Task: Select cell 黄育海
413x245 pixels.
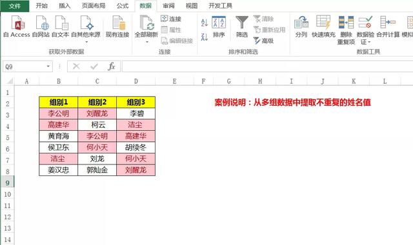Action: [x=59, y=136]
